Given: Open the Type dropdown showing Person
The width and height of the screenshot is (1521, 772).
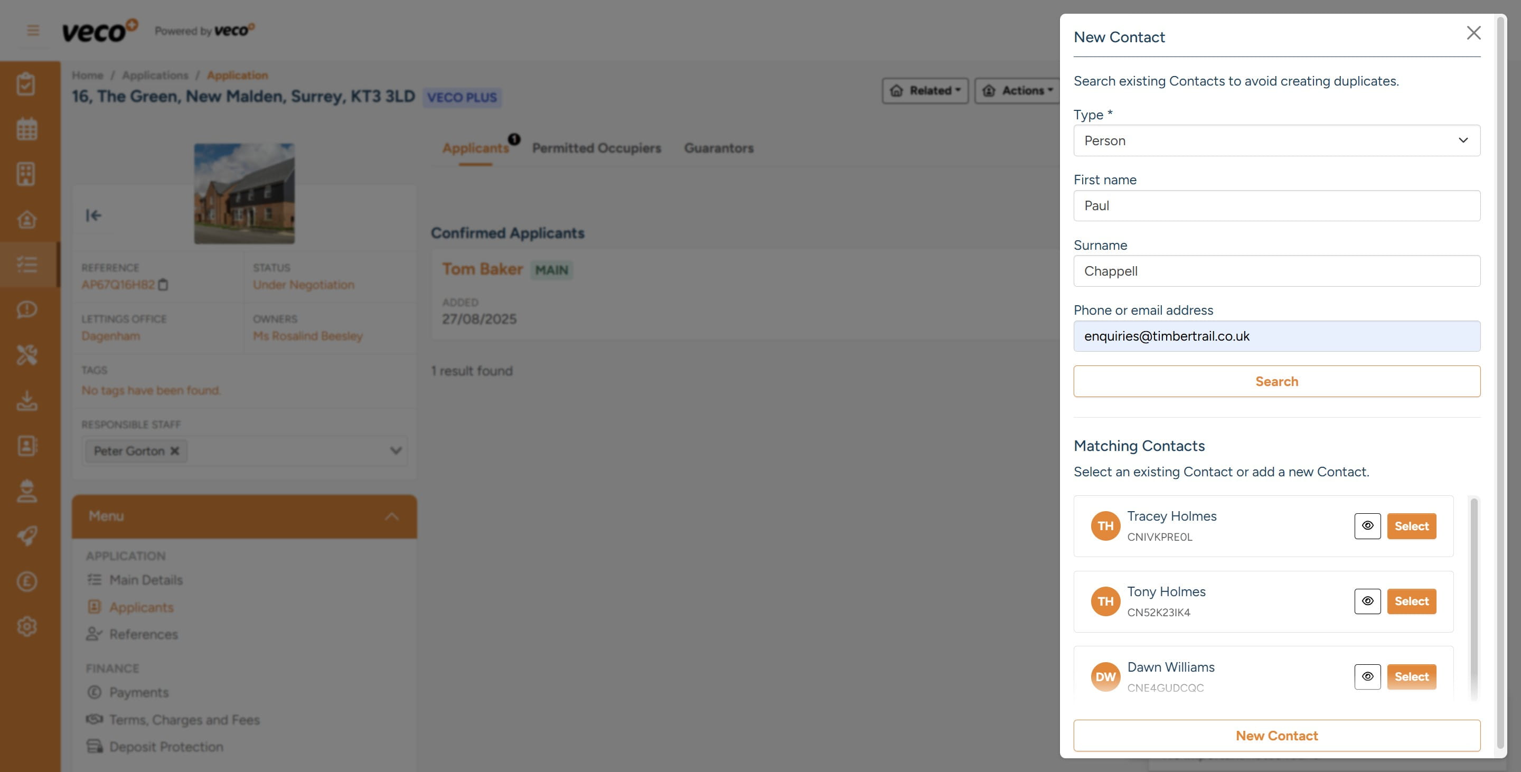Looking at the screenshot, I should (1276, 140).
